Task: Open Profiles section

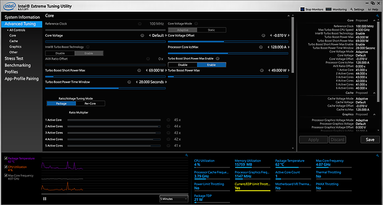Action: 11,72
